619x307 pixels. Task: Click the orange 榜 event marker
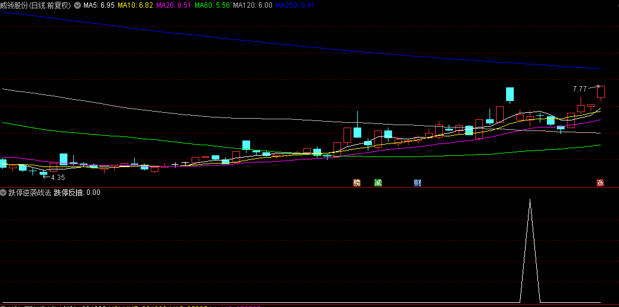pos(357,182)
